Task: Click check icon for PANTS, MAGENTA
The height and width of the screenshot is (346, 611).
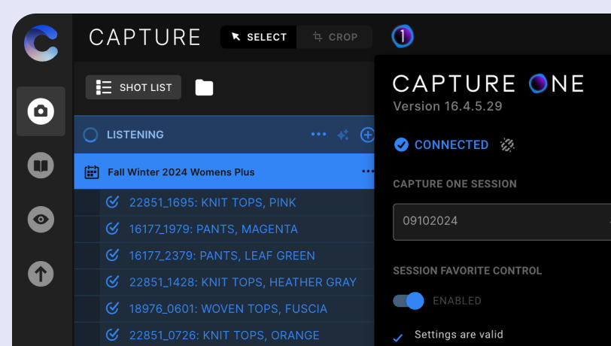Action: click(112, 229)
